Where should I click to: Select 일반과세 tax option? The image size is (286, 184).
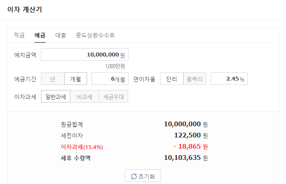(56, 97)
